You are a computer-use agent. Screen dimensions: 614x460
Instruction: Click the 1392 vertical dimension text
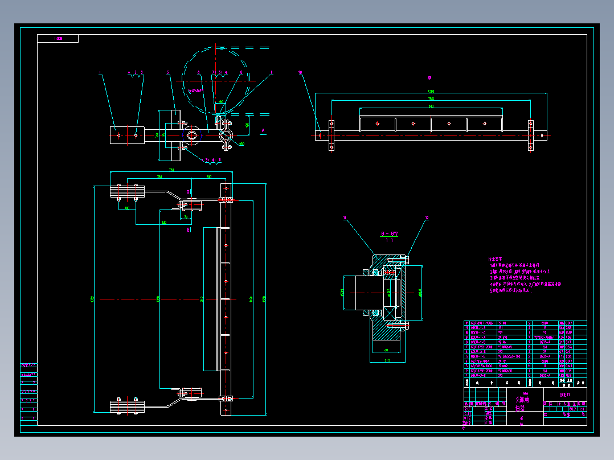pos(92,299)
